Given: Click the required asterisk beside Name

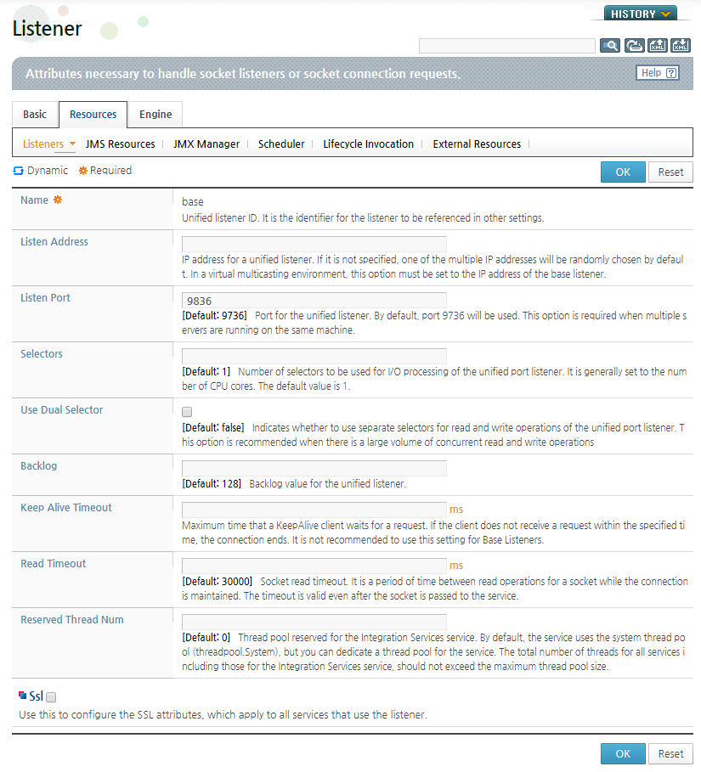Looking at the screenshot, I should click(58, 200).
